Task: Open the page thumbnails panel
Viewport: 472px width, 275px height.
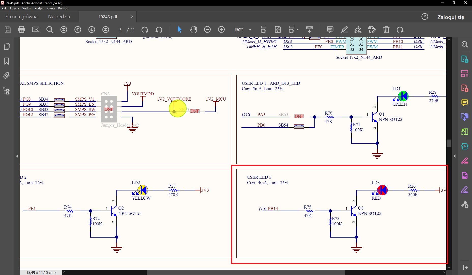Action: 7,46
